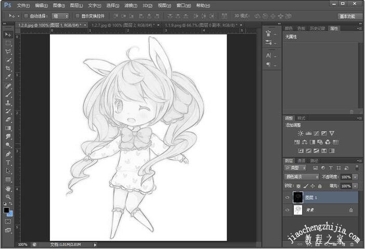366x249 pixels.
Task: Enable the 自动选择 checkbox
Action: point(27,16)
